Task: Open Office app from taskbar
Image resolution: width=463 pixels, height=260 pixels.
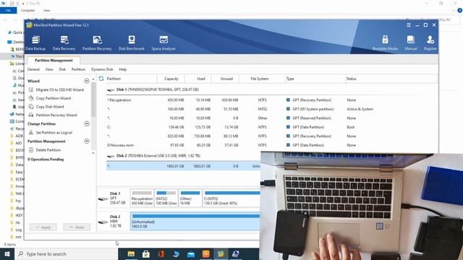Action: click(161, 253)
